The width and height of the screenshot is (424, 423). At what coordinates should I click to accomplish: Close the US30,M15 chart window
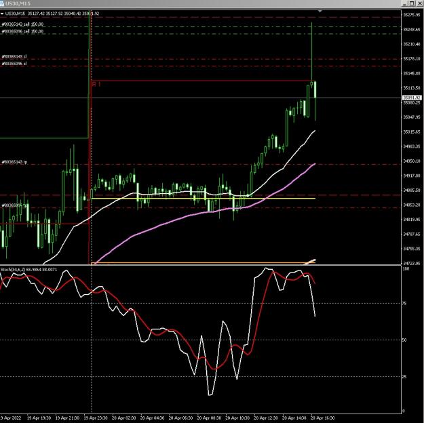point(419,3)
